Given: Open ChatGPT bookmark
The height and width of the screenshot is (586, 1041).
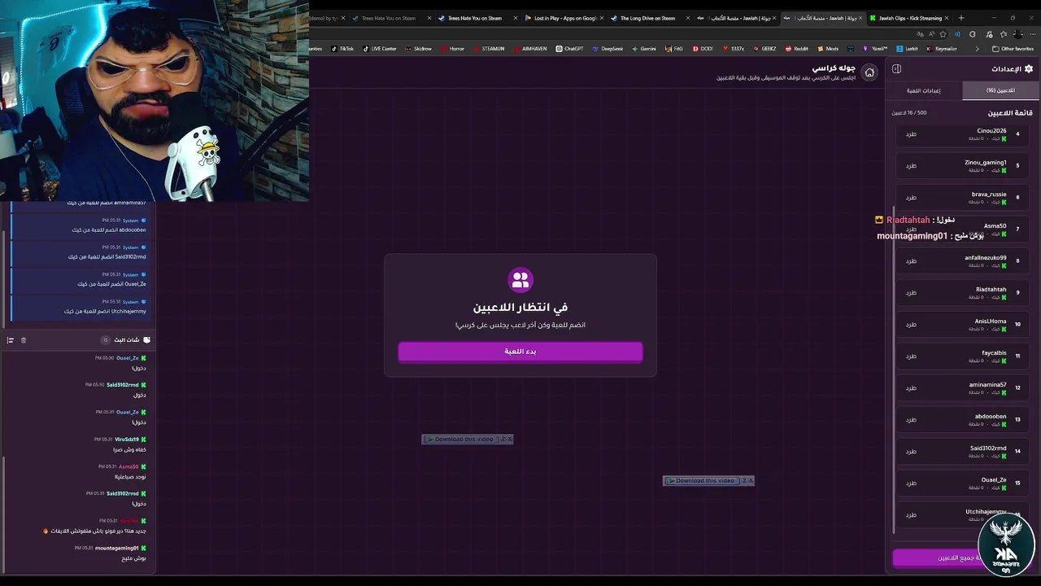Looking at the screenshot, I should tap(569, 49).
